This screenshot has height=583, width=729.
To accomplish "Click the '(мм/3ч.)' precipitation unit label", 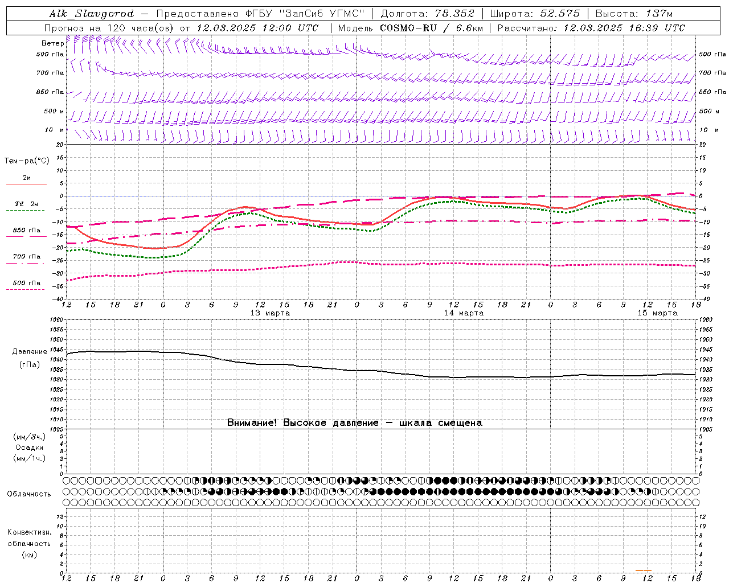I will tap(30, 437).
